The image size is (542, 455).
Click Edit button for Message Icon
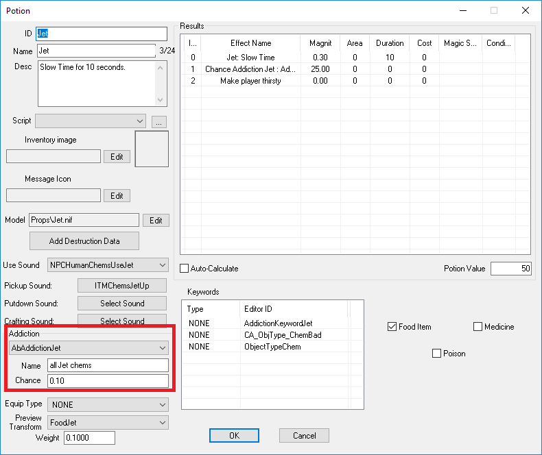(117, 196)
